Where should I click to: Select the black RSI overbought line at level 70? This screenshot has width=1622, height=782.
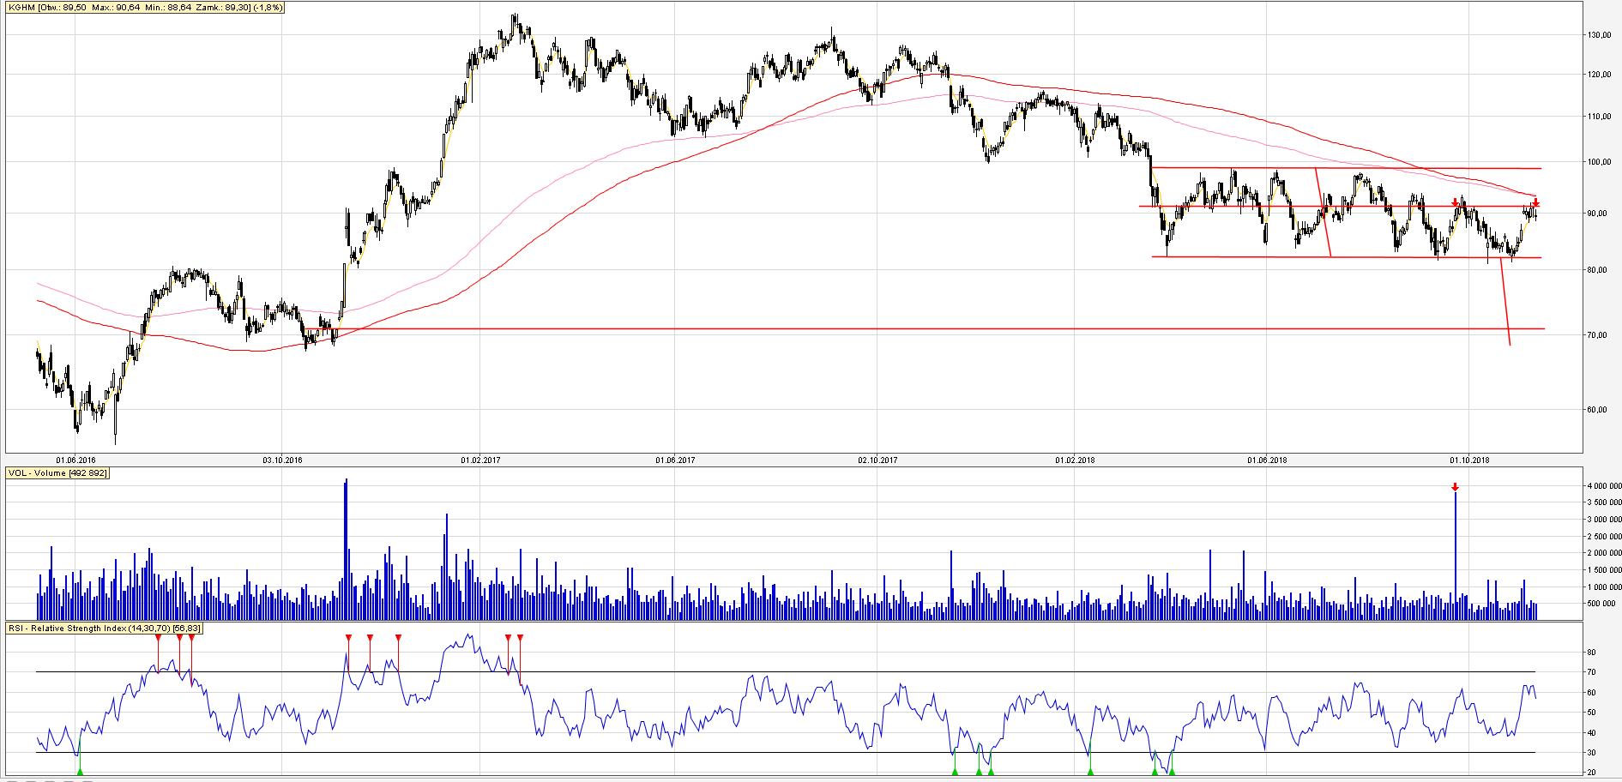click(x=786, y=671)
